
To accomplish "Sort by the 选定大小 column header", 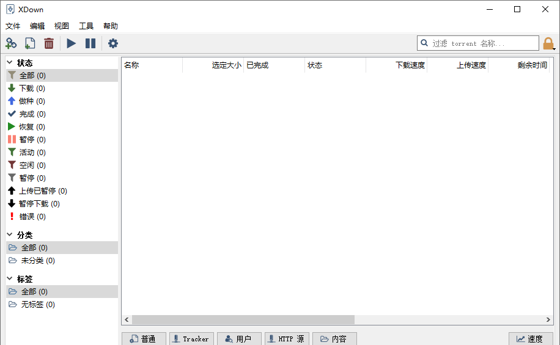I will 213,65.
